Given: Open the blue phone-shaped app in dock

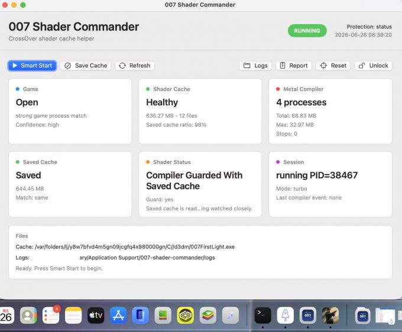Looking at the screenshot, I should (x=141, y=315).
